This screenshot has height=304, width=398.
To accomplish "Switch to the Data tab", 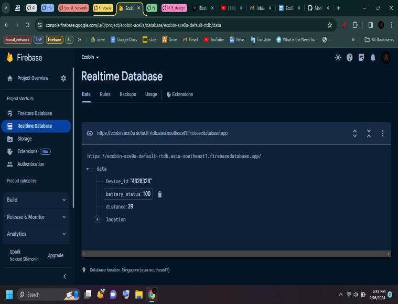I will tap(86, 95).
